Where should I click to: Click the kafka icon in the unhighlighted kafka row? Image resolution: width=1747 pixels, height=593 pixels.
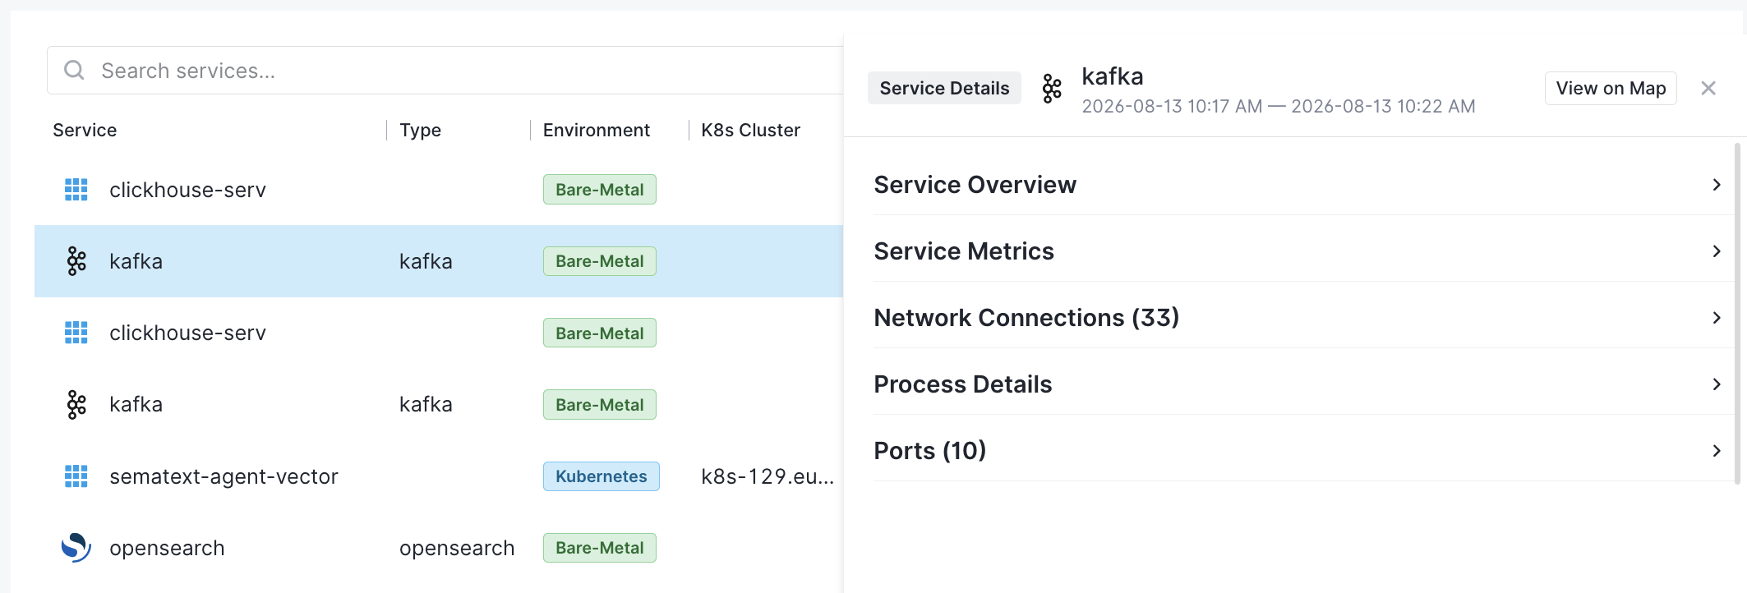coord(76,405)
